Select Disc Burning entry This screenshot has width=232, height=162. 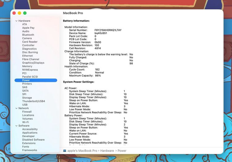30,52
